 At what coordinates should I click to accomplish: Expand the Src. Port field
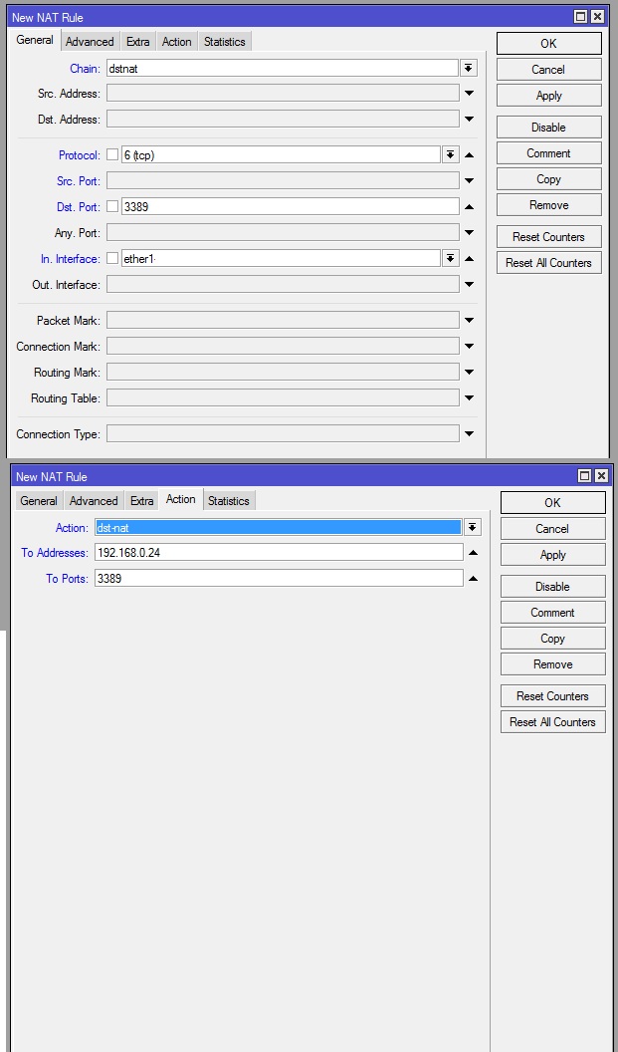click(469, 181)
